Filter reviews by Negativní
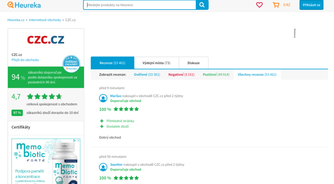Screen dimensions: 334x184 pos(182,74)
